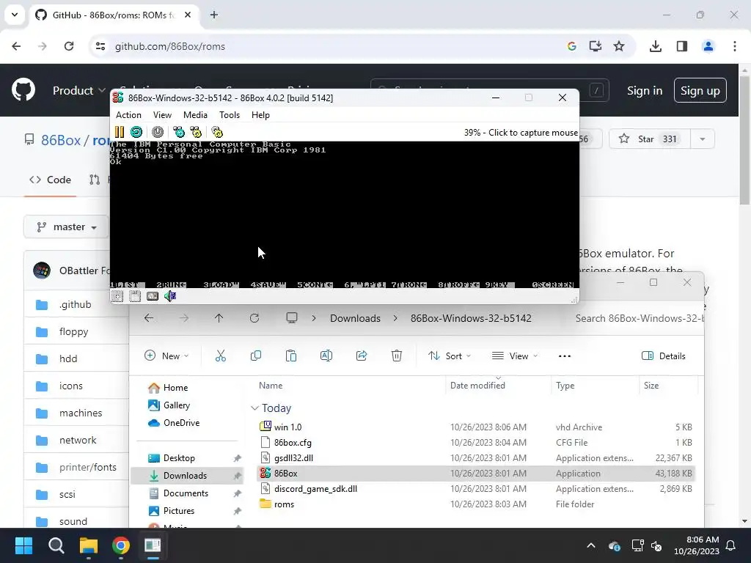This screenshot has height=563, width=751.
Task: Toggle the Details pane in File Explorer
Action: coord(663,356)
